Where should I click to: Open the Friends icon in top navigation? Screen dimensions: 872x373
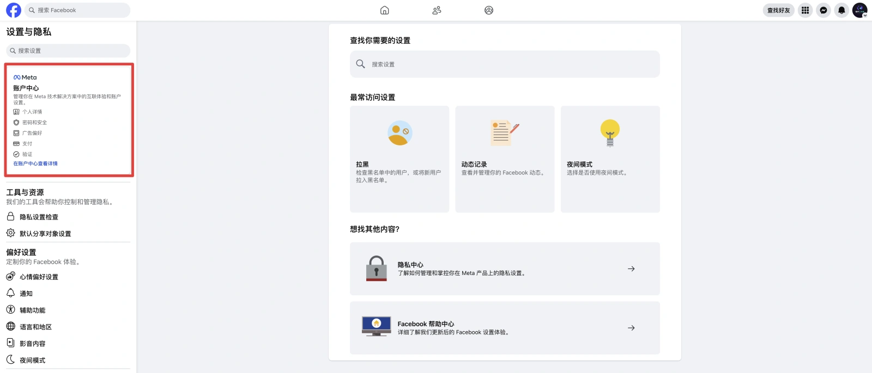tap(437, 10)
